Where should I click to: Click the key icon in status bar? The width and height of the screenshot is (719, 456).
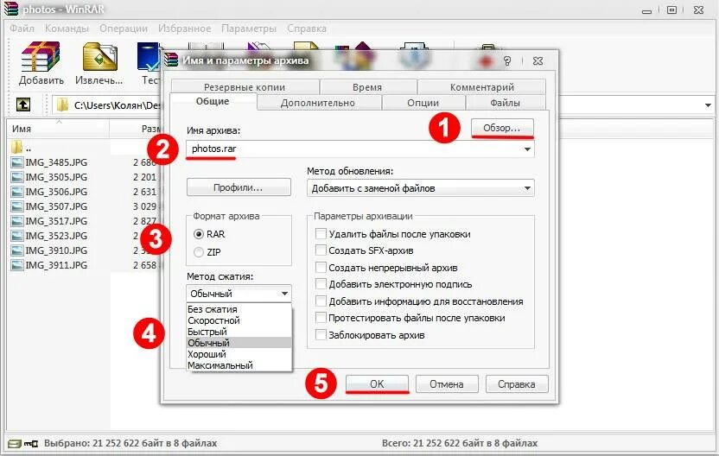pyautogui.click(x=31, y=444)
